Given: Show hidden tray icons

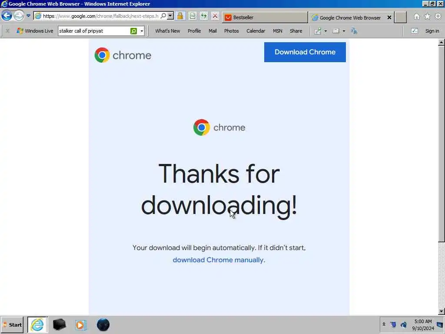Looking at the screenshot, I should point(384,324).
